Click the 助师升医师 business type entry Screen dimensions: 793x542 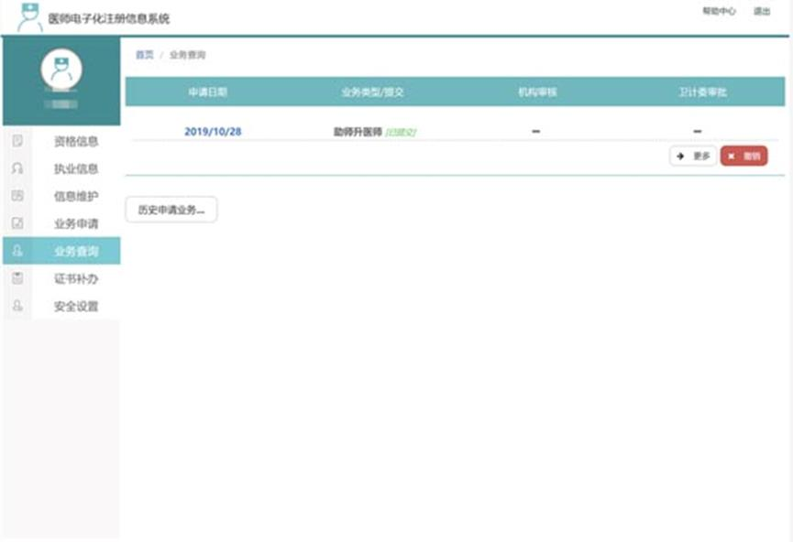tap(358, 132)
